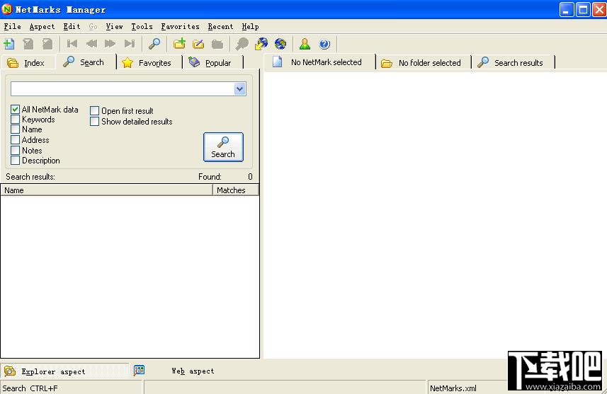Click the first greyed document icon in toolbar
607x394 pixels.
28,44
